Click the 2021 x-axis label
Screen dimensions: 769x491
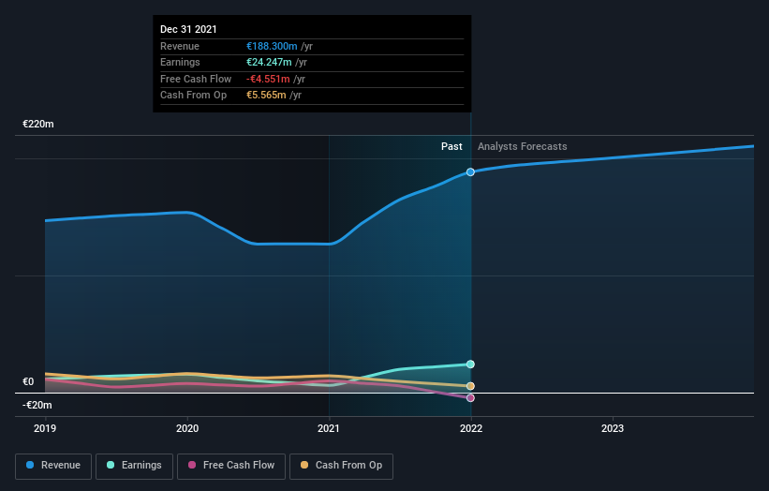click(329, 428)
